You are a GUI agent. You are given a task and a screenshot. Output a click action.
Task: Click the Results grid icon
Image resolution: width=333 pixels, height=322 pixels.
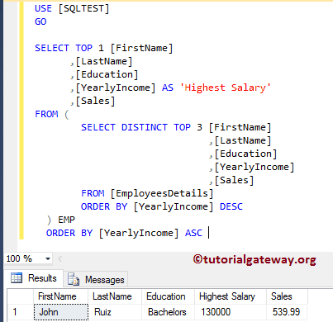tap(17, 278)
